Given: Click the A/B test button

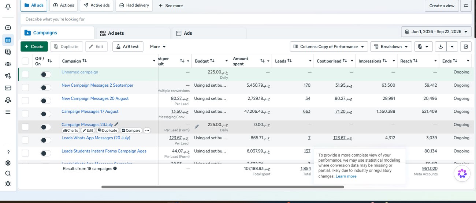Looking at the screenshot, I should [128, 46].
